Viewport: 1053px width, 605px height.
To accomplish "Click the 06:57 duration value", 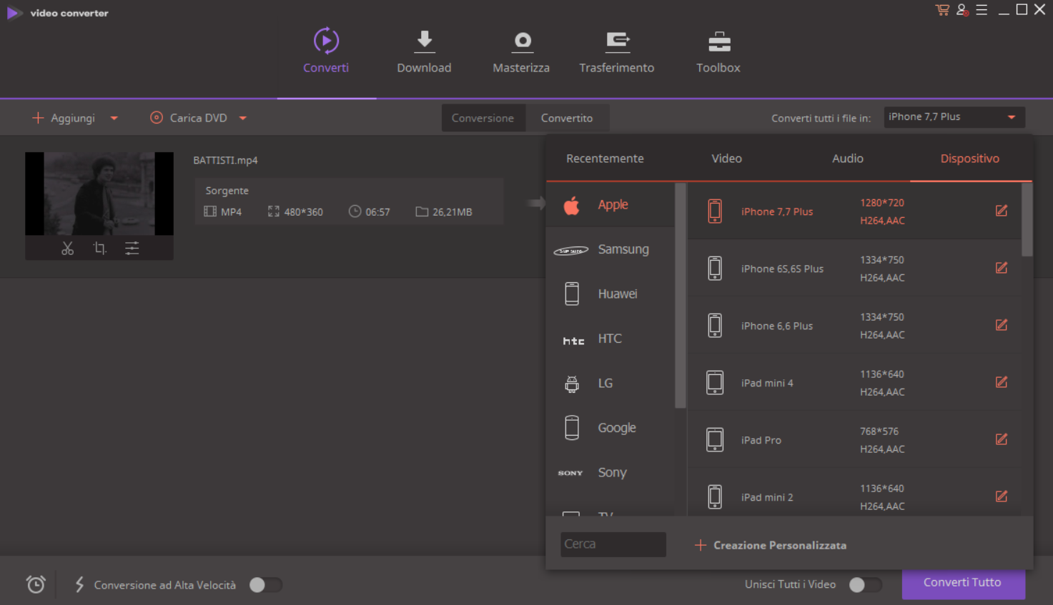I will pos(377,212).
